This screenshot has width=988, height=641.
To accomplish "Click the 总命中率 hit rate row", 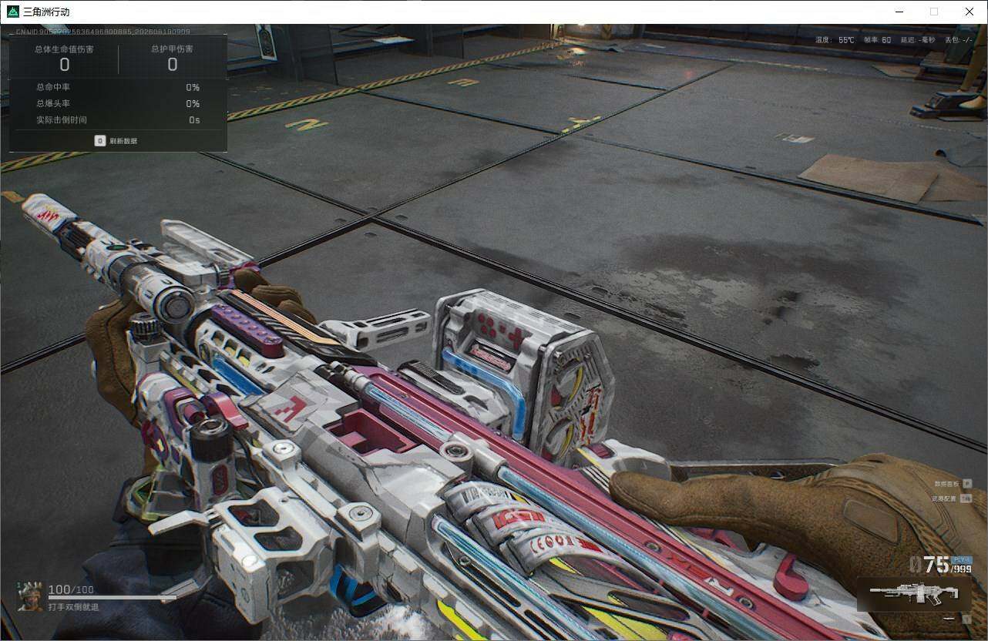I will point(118,87).
